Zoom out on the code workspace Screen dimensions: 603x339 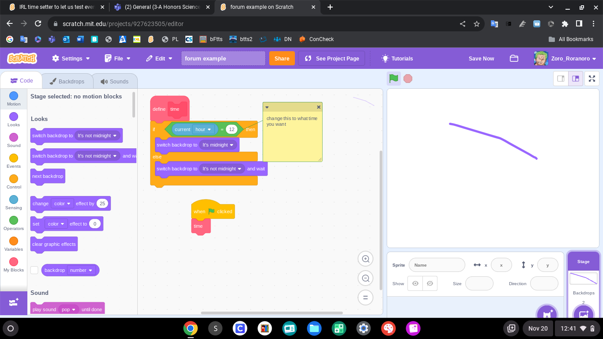pyautogui.click(x=366, y=278)
